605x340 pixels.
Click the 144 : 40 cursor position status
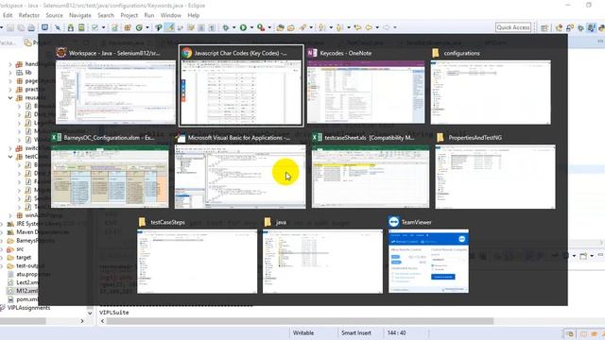pyautogui.click(x=396, y=333)
